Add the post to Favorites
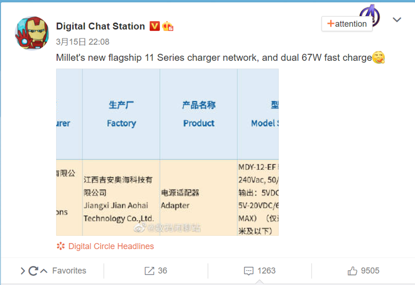 point(69,271)
